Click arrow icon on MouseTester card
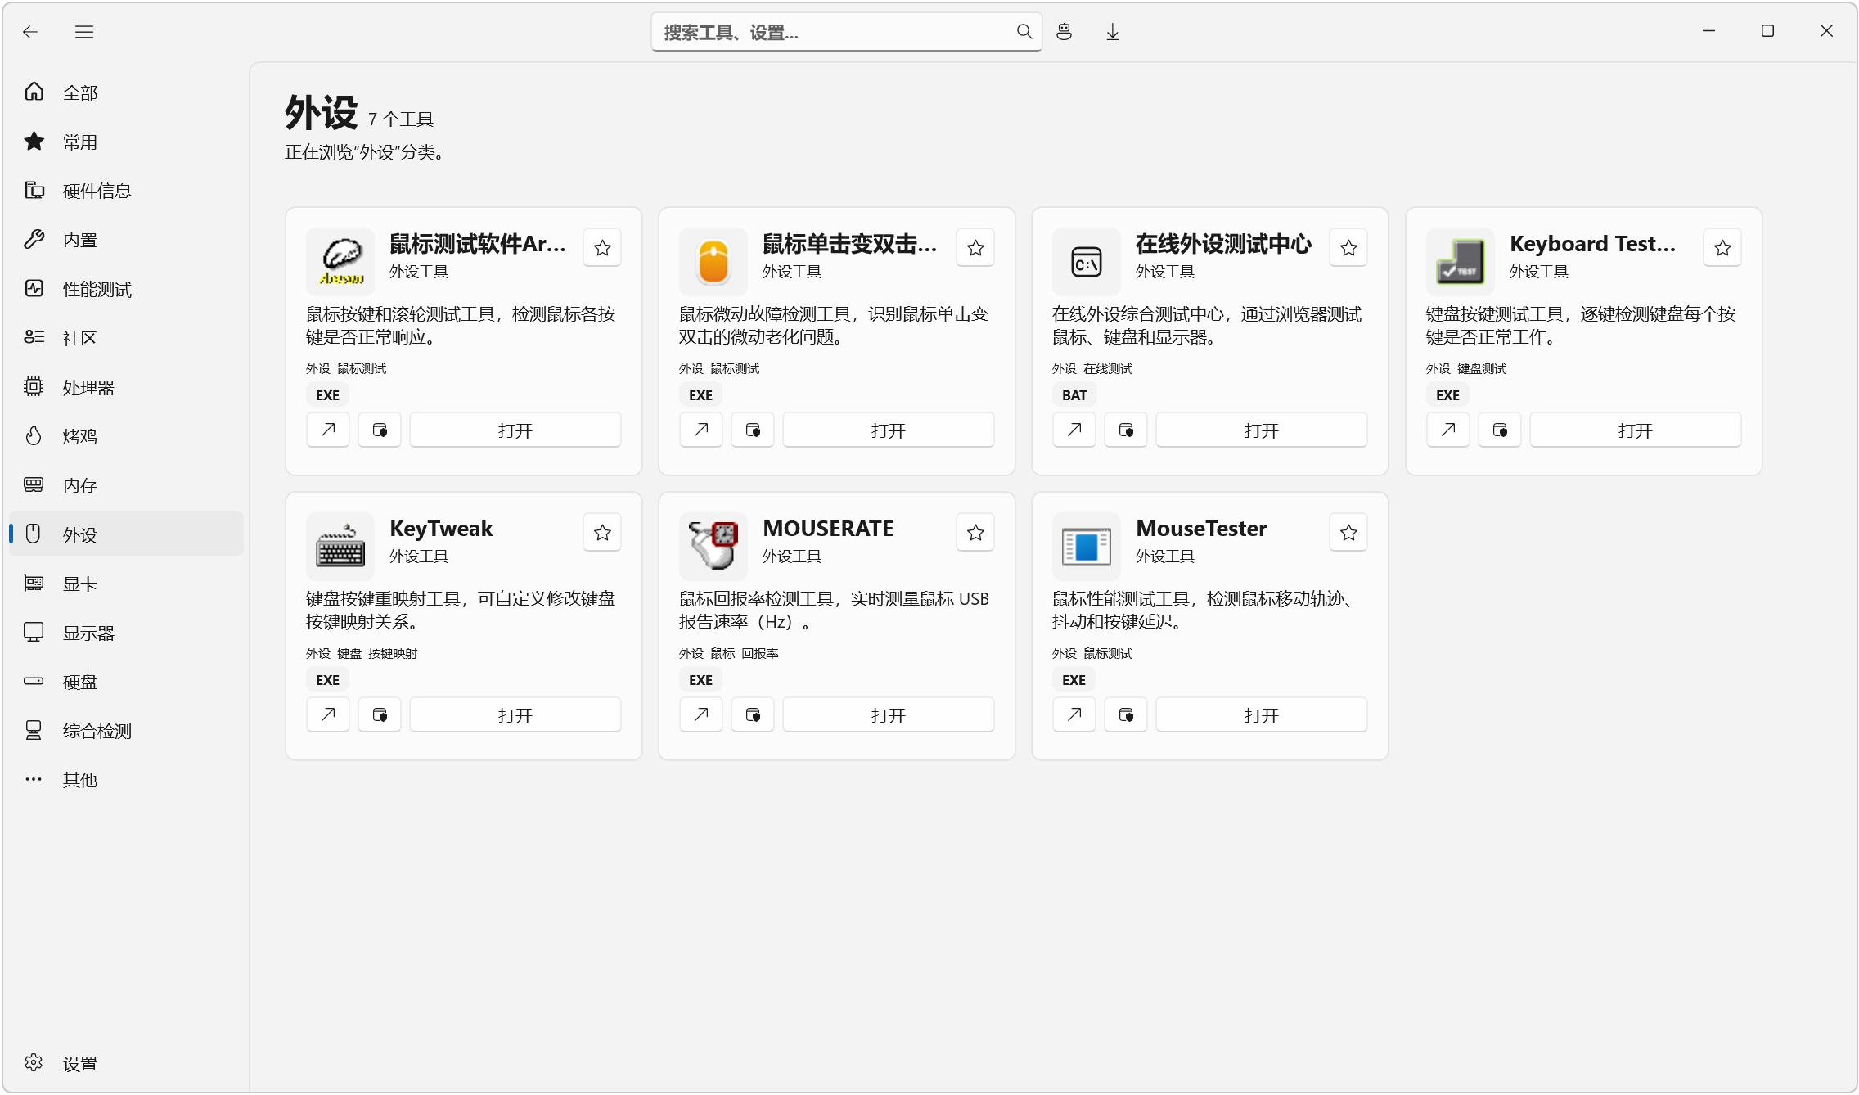The width and height of the screenshot is (1859, 1095). click(x=1074, y=715)
